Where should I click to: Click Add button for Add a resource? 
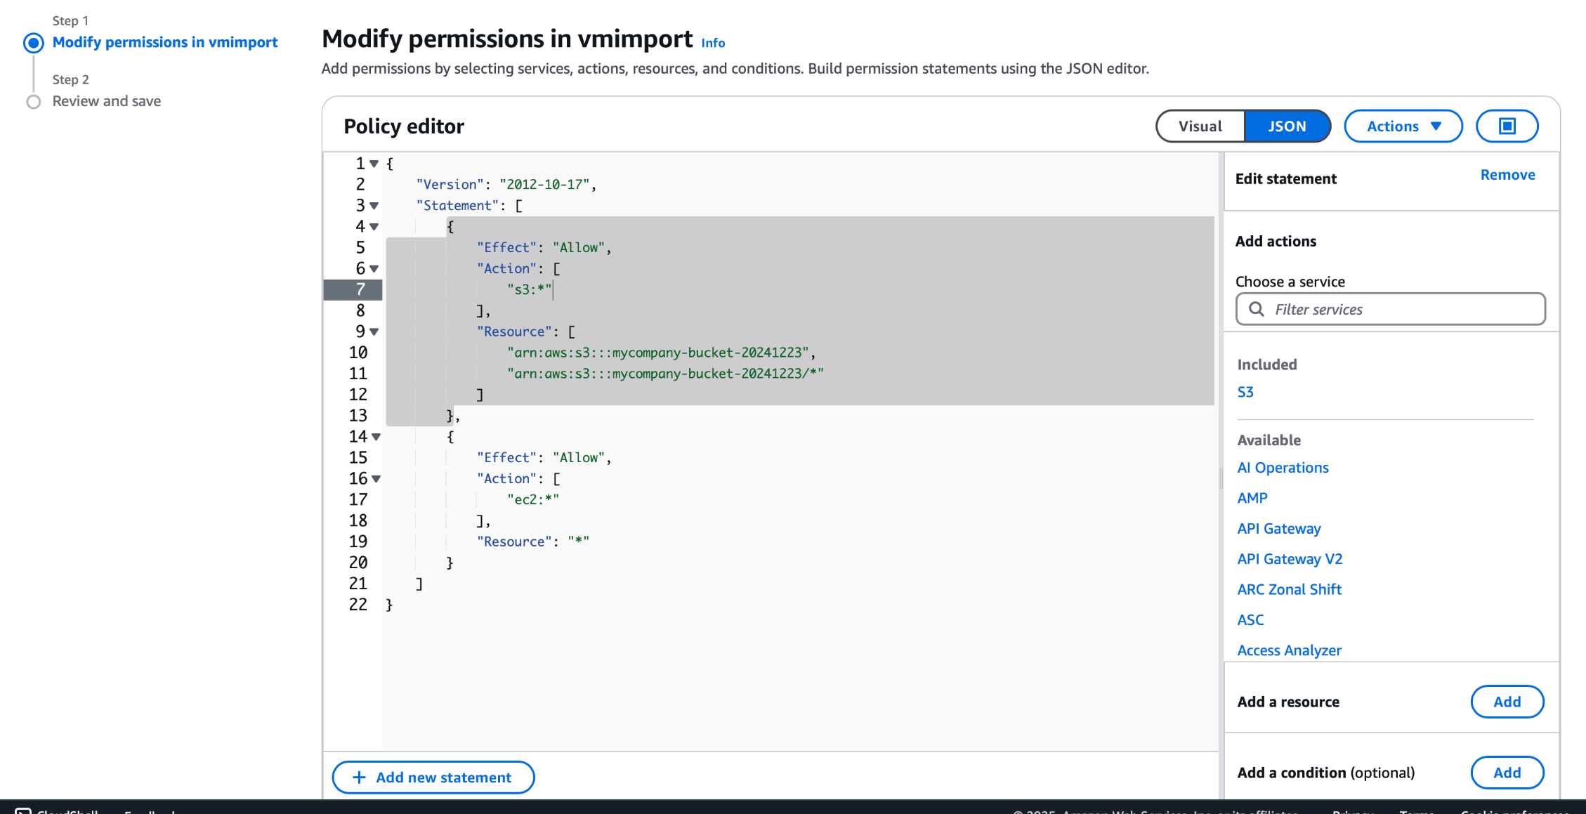coord(1507,702)
